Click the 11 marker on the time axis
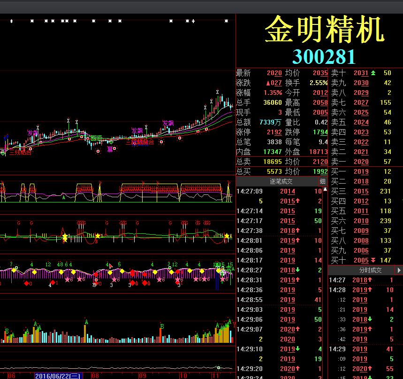This screenshot has height=379, width=403. [x=215, y=376]
